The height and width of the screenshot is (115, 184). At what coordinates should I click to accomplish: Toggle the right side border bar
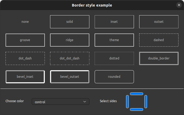(x=146, y=101)
